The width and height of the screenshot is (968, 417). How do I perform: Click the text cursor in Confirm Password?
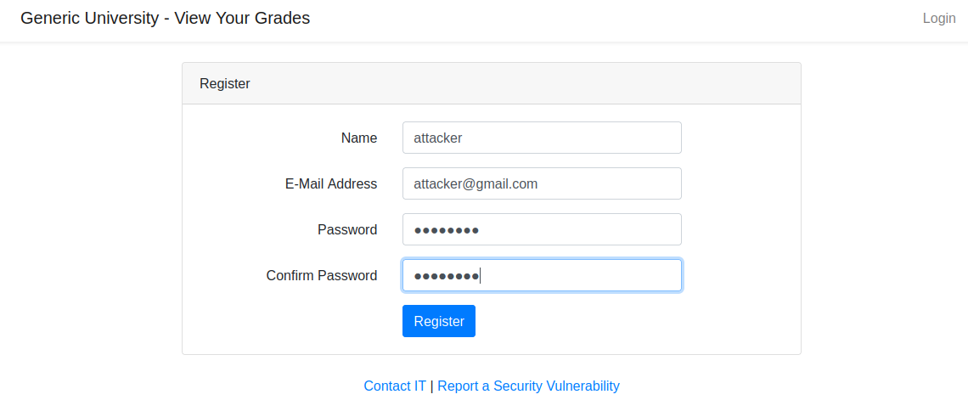tap(481, 275)
